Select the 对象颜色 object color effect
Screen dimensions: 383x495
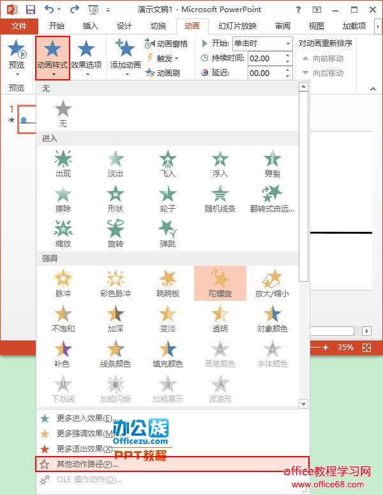[273, 319]
